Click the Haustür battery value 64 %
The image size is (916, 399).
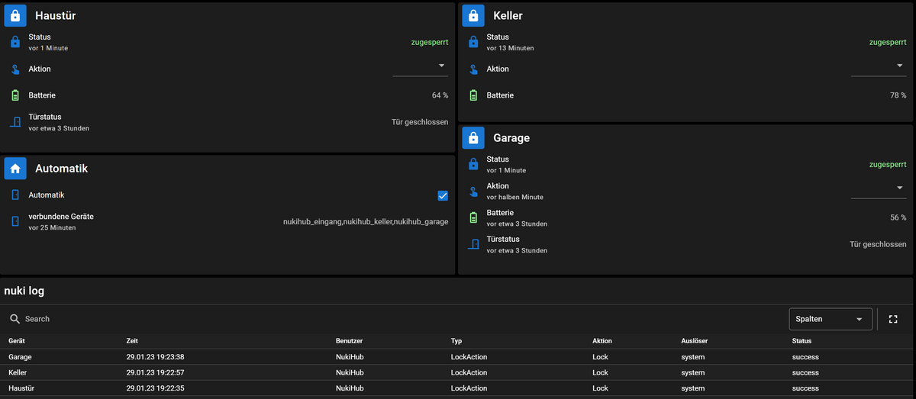(x=440, y=95)
